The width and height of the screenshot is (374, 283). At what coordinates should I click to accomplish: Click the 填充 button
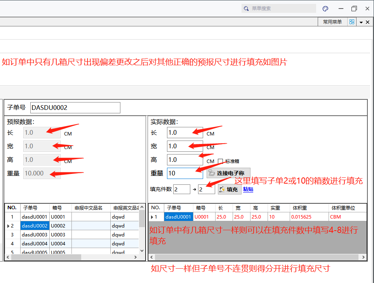click(x=230, y=189)
